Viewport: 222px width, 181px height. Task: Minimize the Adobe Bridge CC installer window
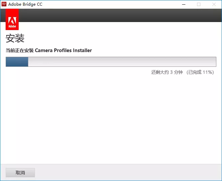[x=184, y=4]
